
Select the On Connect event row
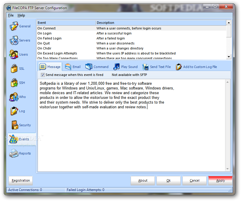click(132, 28)
